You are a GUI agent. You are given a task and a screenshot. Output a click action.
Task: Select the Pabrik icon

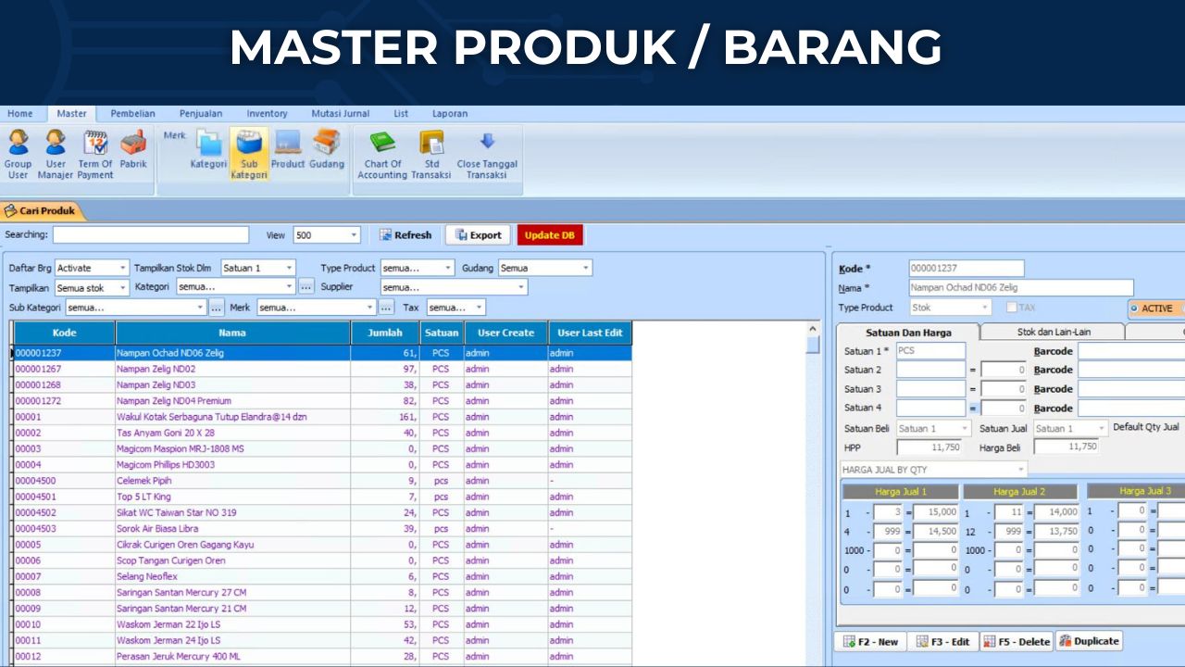133,149
